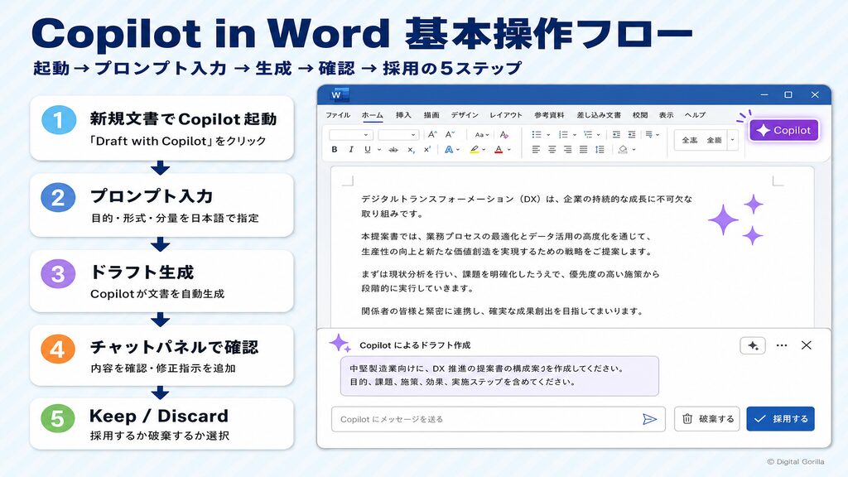848x477 pixels.
Task: Focus the Copilot にメッセージを送る input field
Action: (498, 419)
